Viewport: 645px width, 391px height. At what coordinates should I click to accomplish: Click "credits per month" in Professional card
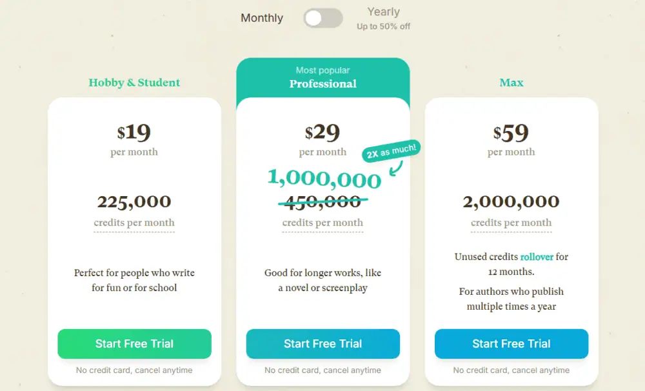tap(322, 223)
